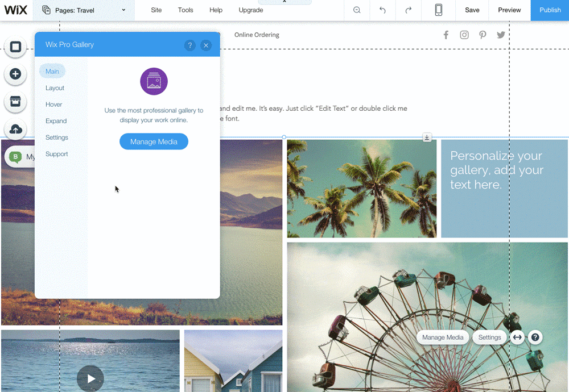Select the Support tab

(x=56, y=154)
